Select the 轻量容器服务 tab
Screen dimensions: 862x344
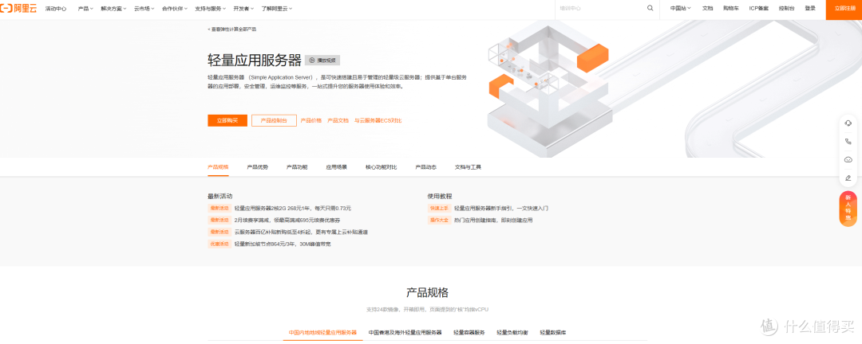(469, 333)
